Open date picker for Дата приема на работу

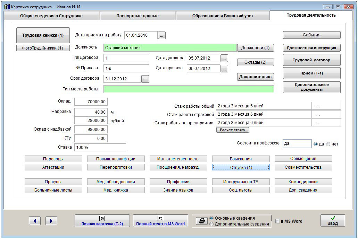[162, 35]
